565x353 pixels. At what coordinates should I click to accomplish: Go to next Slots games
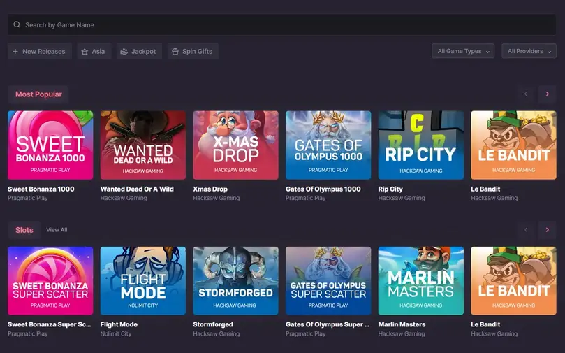548,230
